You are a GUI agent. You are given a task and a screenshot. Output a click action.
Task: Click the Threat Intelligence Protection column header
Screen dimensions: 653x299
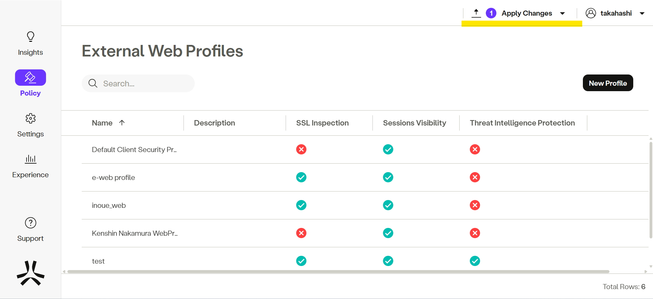click(522, 123)
